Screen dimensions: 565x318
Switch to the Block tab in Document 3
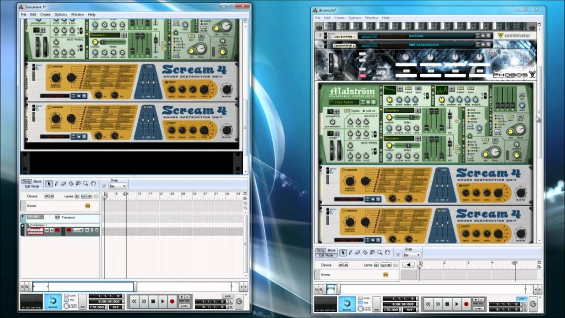38,181
